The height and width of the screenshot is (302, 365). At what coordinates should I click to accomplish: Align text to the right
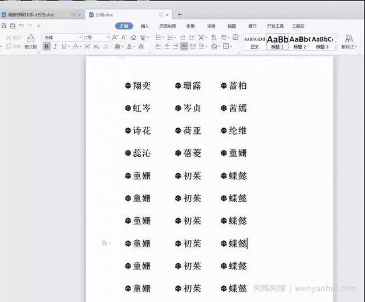click(176, 46)
